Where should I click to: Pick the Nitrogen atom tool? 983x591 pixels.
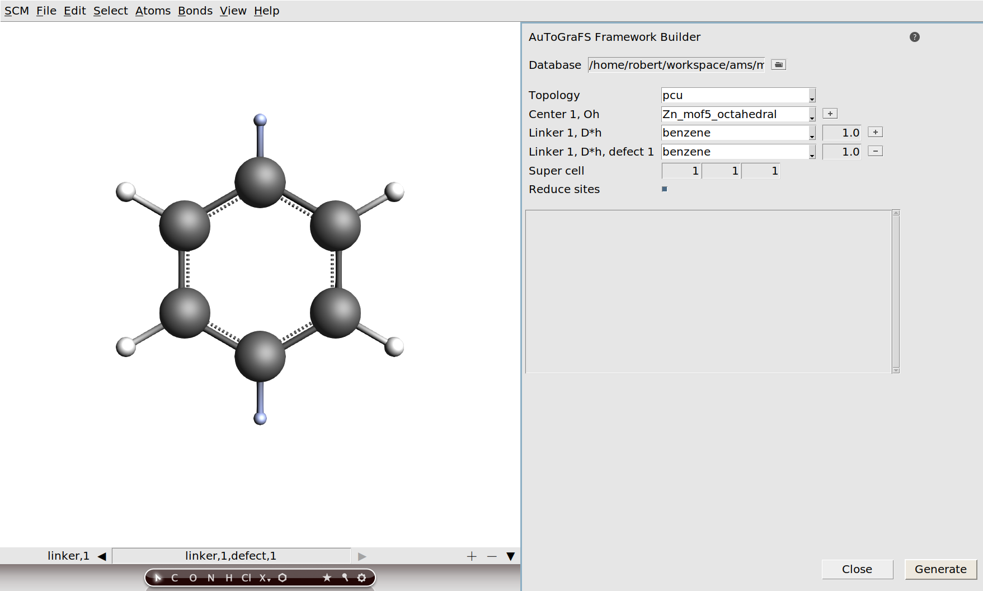click(211, 578)
